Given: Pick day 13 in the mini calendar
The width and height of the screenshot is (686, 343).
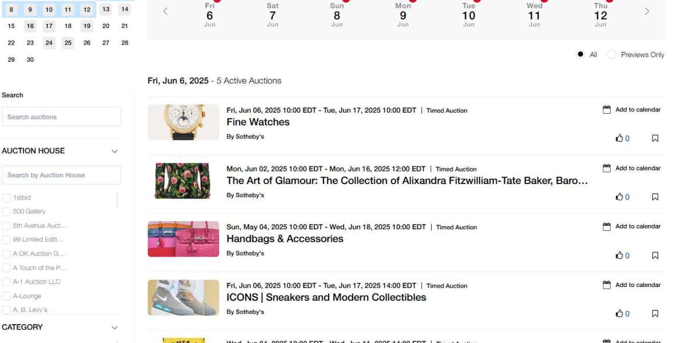Looking at the screenshot, I should pyautogui.click(x=106, y=9).
